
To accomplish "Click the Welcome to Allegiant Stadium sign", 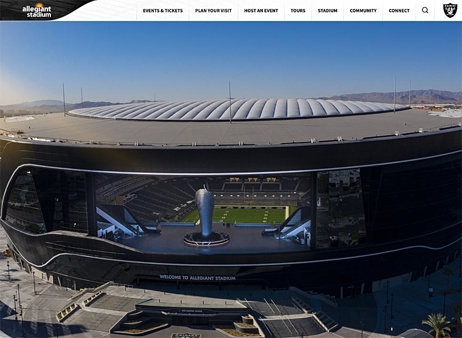I will click(197, 277).
